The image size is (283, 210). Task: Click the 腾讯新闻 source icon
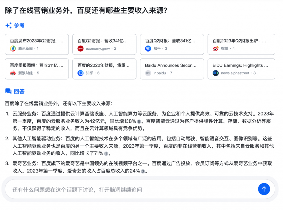click(x=13, y=49)
